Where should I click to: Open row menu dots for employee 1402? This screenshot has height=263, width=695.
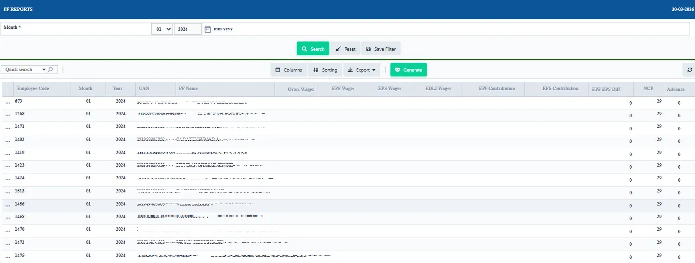7,141
